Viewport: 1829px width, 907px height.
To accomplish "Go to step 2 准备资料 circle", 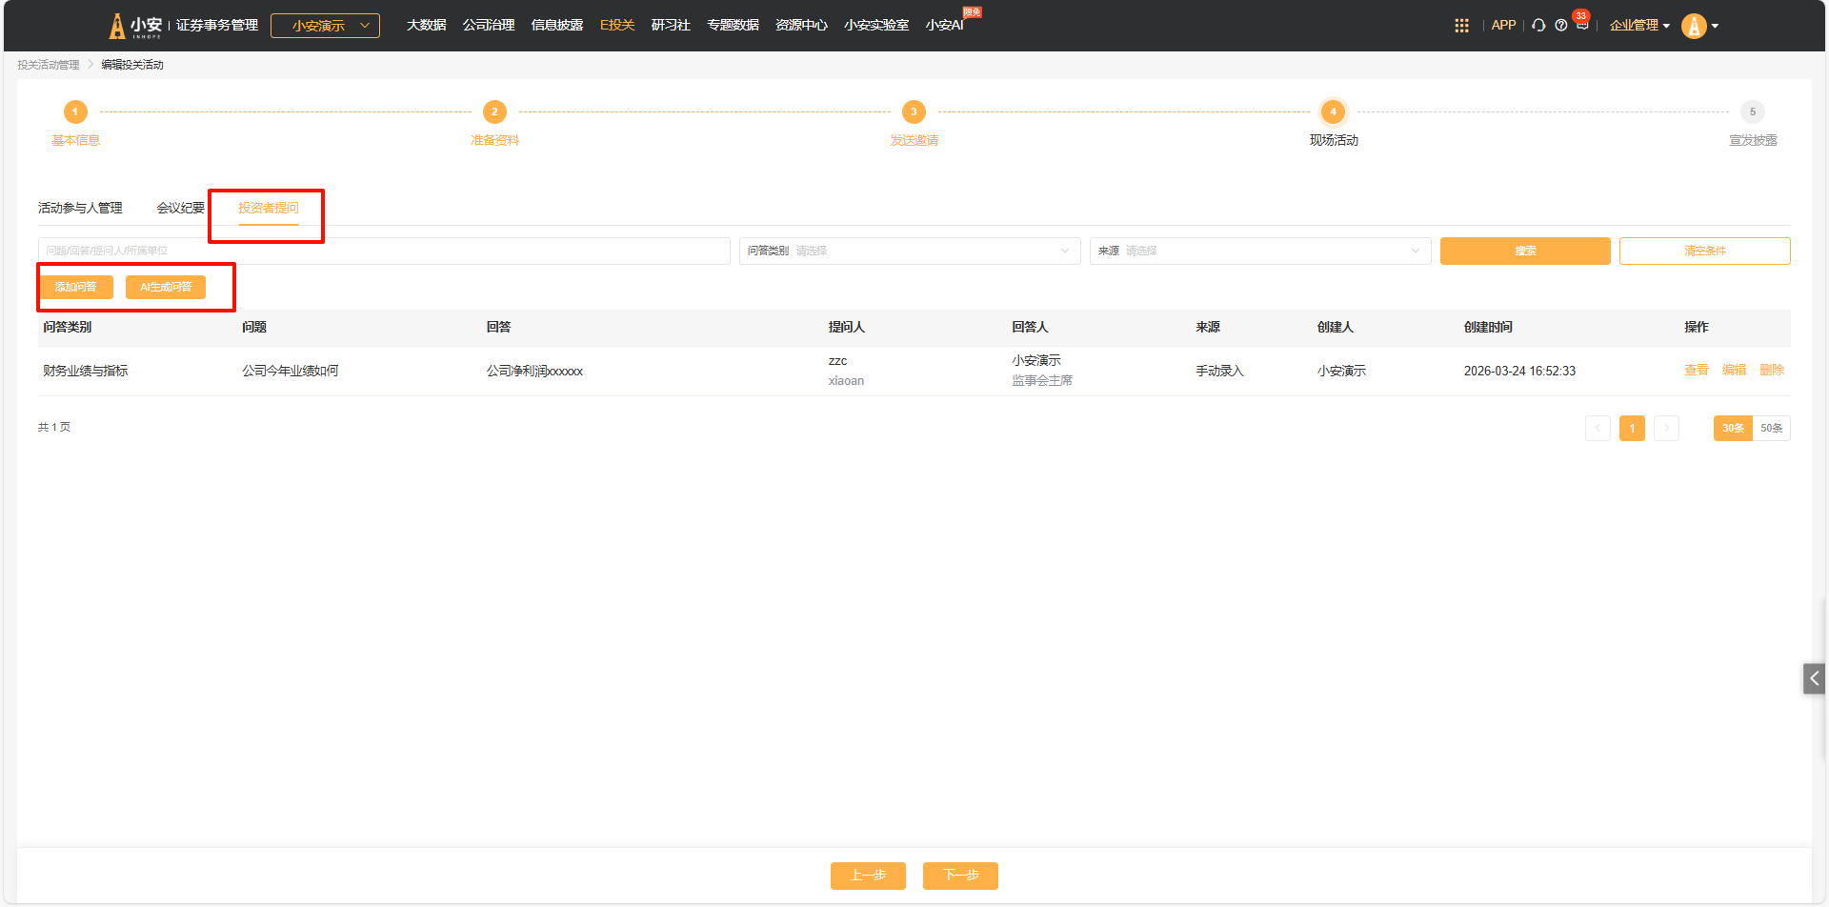I will (x=494, y=111).
